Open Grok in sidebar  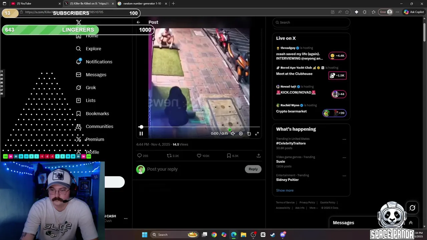click(x=86, y=88)
